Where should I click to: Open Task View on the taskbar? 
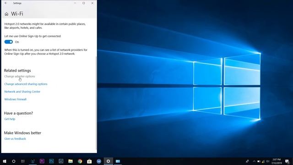pyautogui.click(x=23, y=161)
